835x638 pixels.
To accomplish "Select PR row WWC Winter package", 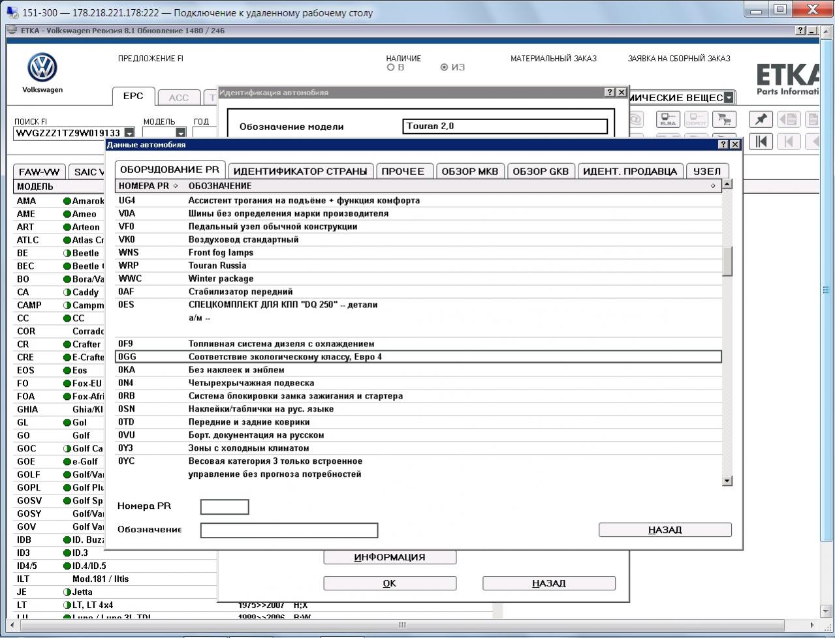I will click(x=418, y=279).
